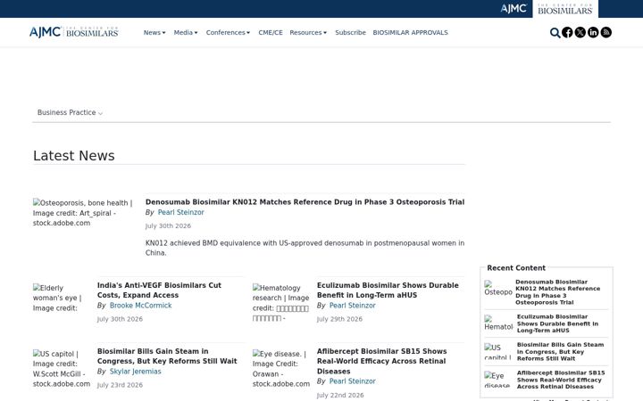The height and width of the screenshot is (401, 643).
Task: Open Aflibercept Biosimilar SB15 in Recent Content
Action: [x=561, y=380]
